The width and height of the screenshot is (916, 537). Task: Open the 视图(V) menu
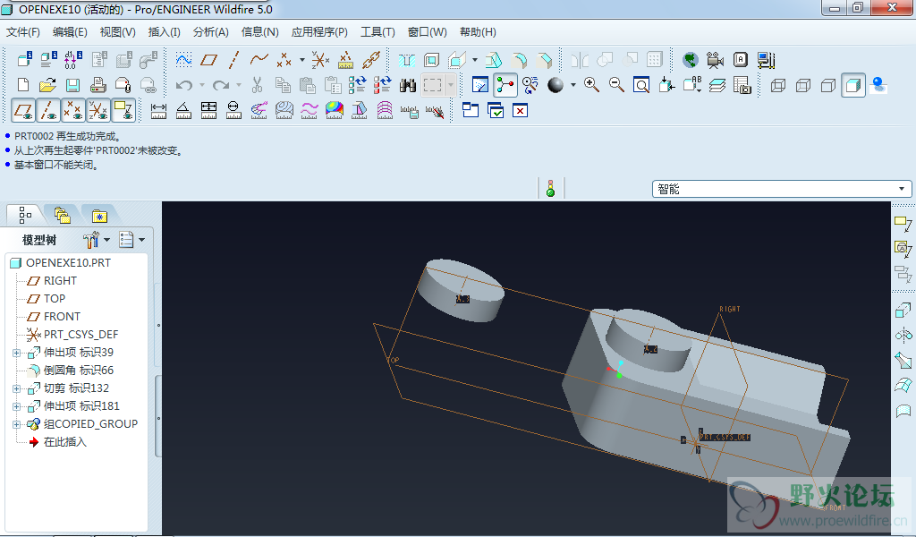pyautogui.click(x=117, y=32)
